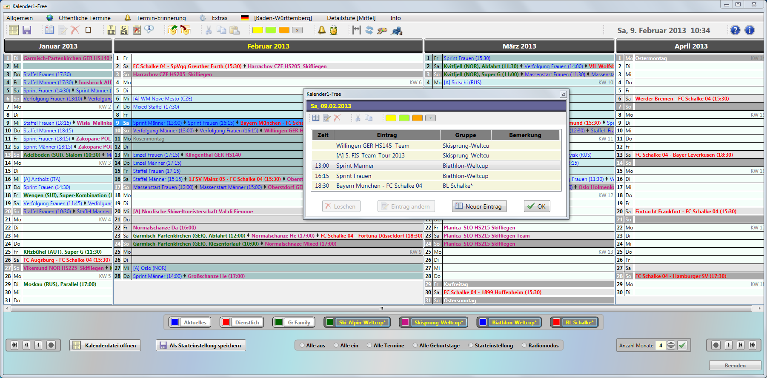This screenshot has height=378, width=767.
Task: Click the 'Anzahl Monate' spinner arrows
Action: point(671,345)
